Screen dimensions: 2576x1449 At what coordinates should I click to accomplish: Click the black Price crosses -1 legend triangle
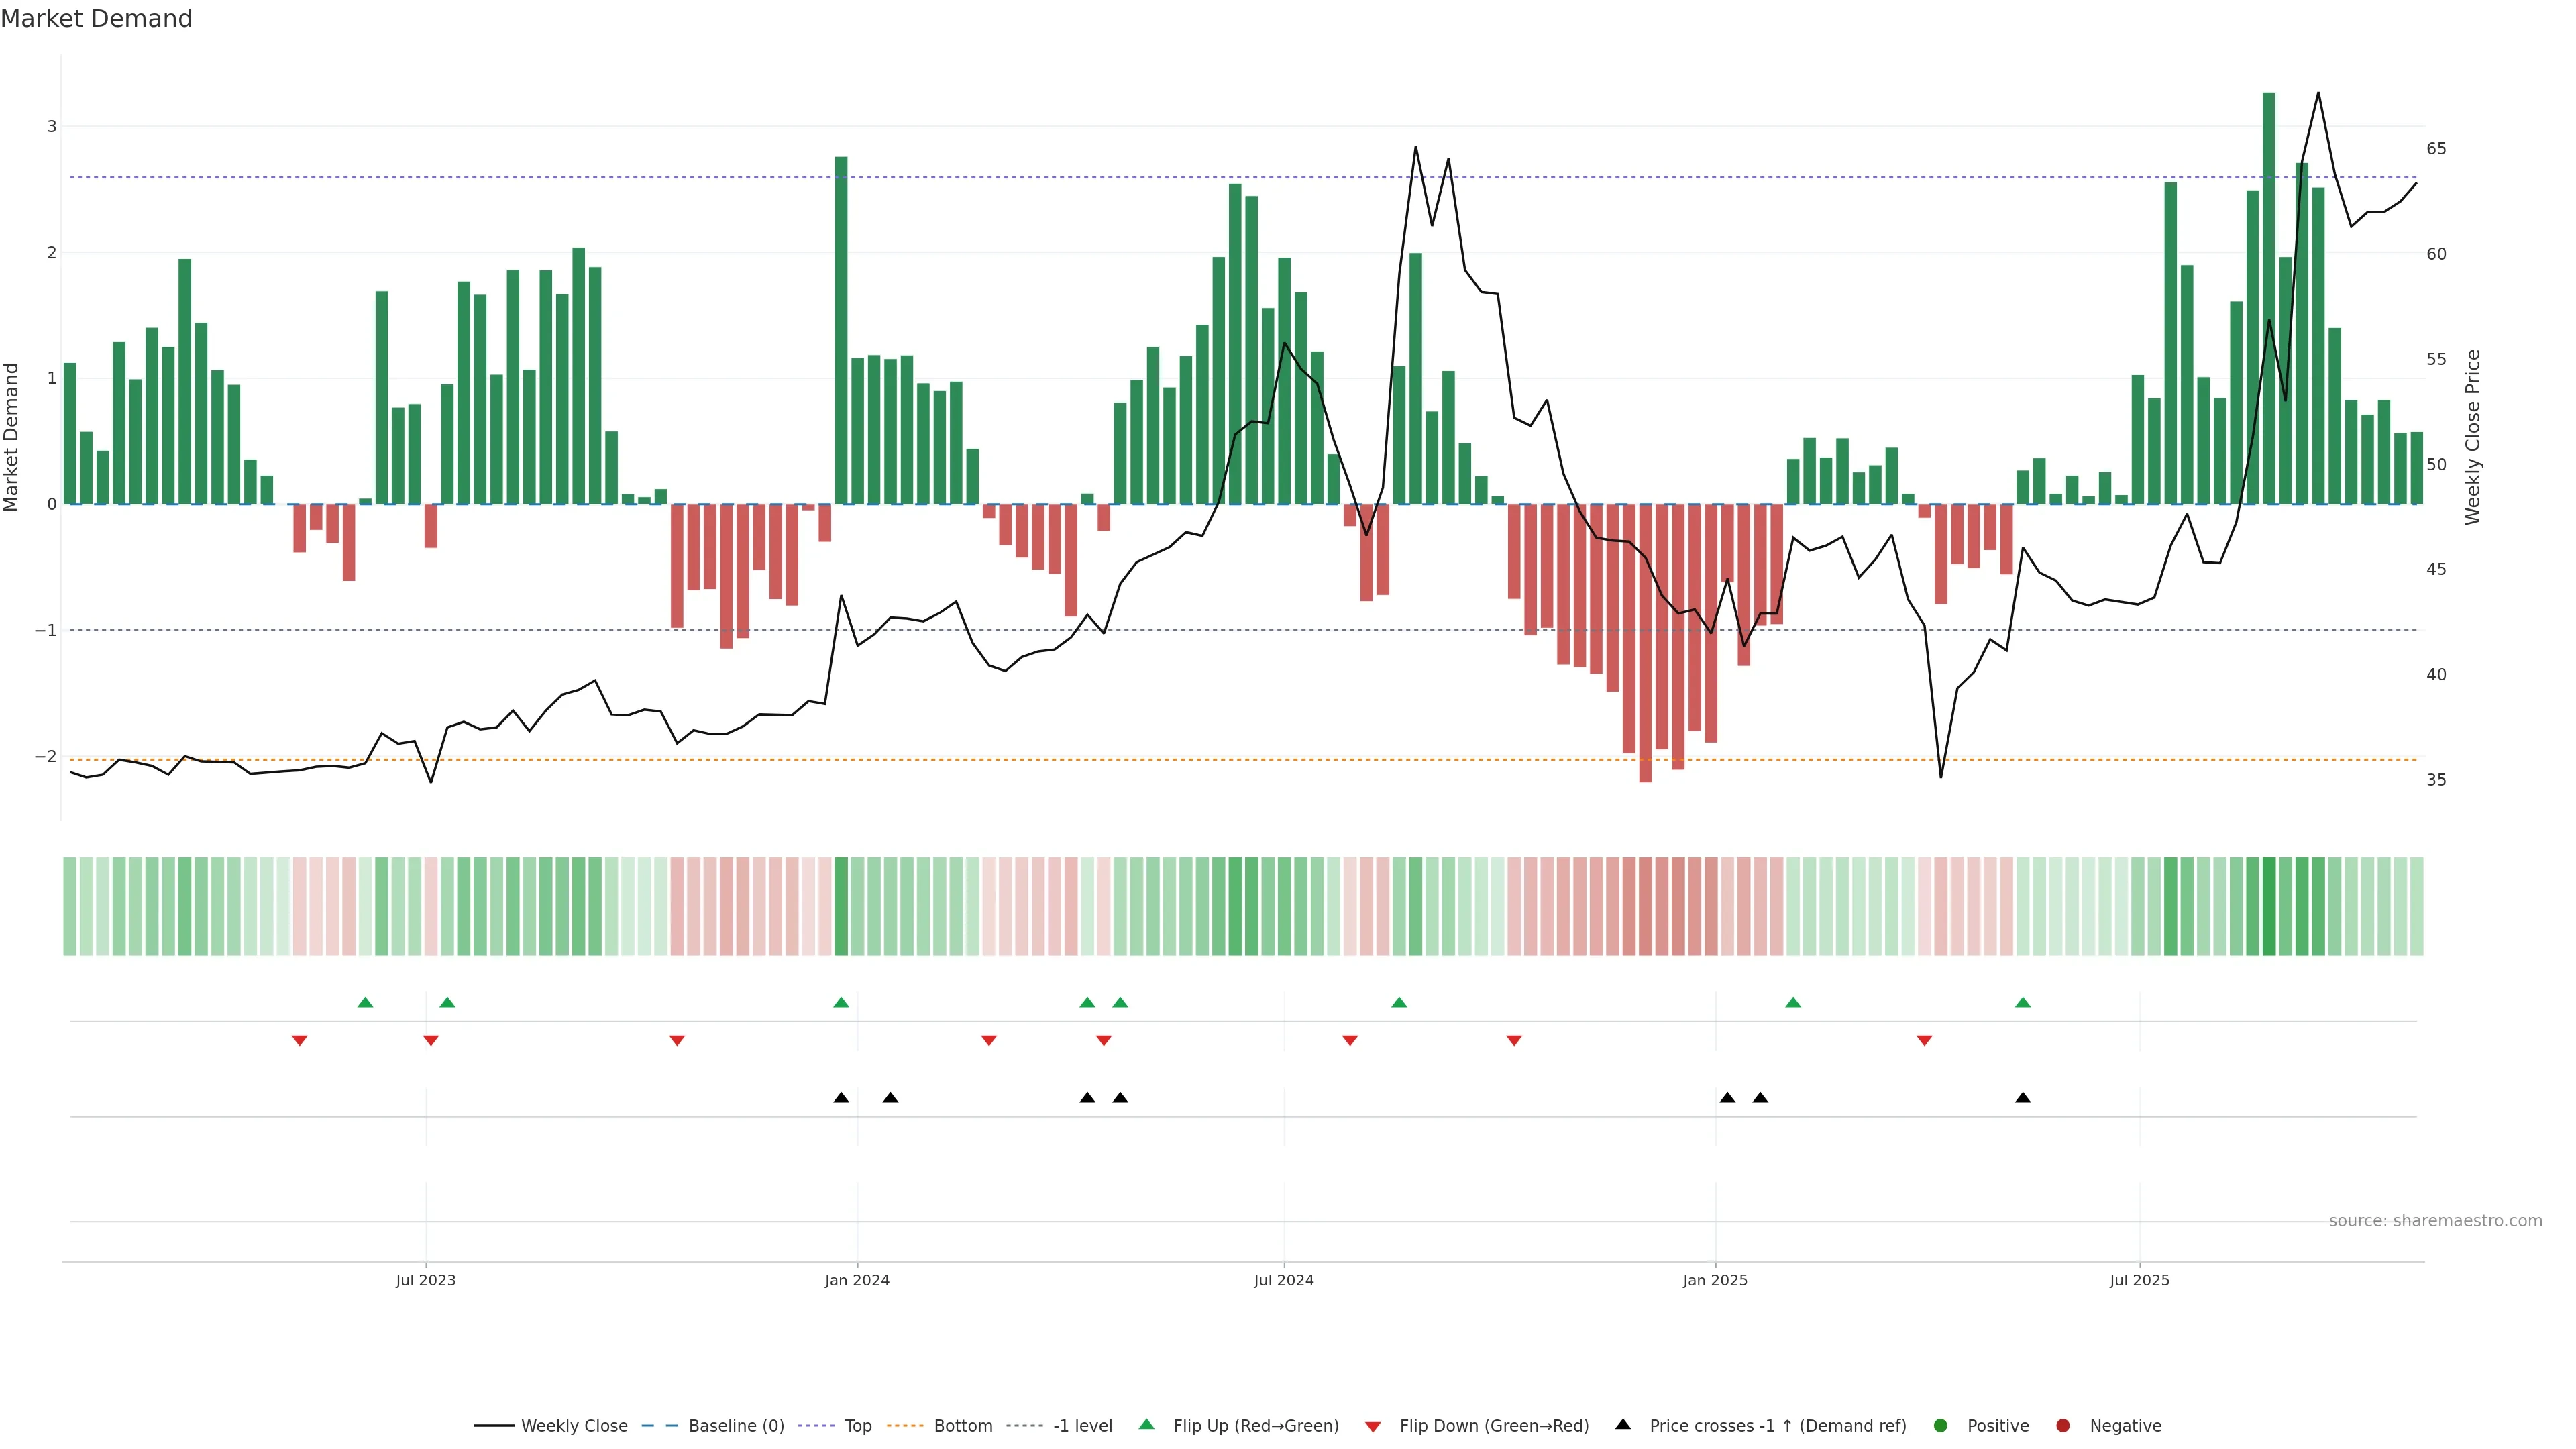coord(1623,1424)
